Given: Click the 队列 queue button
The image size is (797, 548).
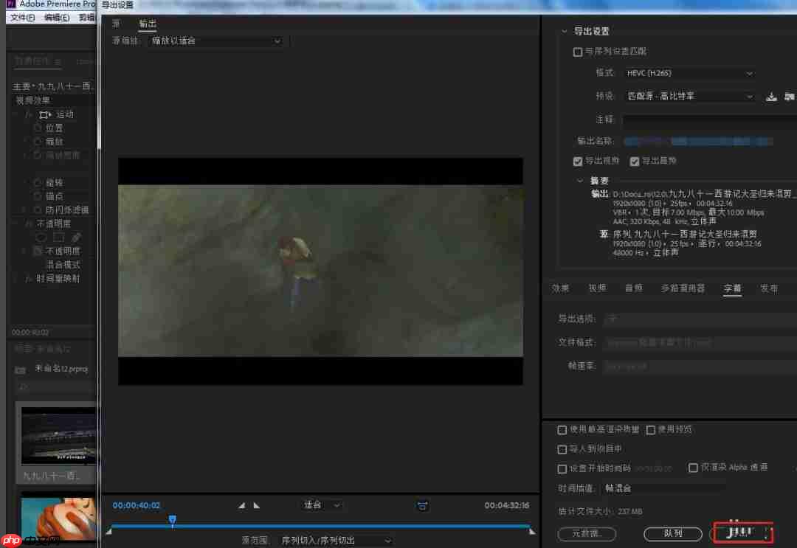Looking at the screenshot, I should coord(672,533).
